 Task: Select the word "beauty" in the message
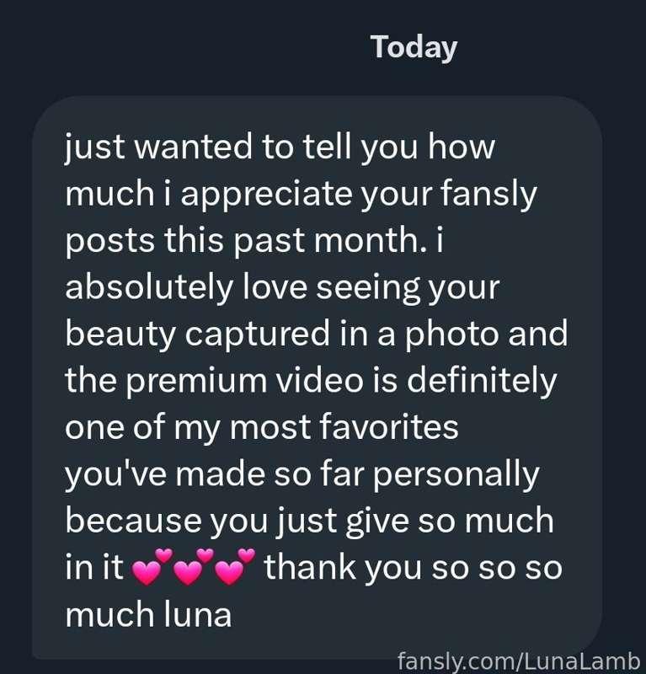pyautogui.click(x=120, y=334)
